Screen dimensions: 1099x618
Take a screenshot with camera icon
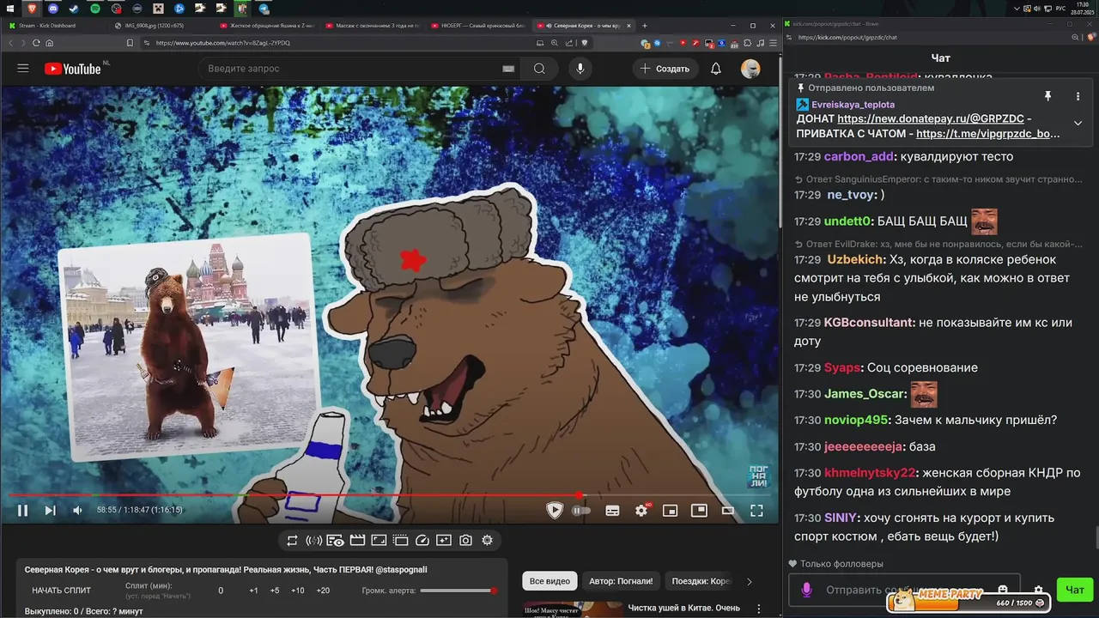pos(465,541)
